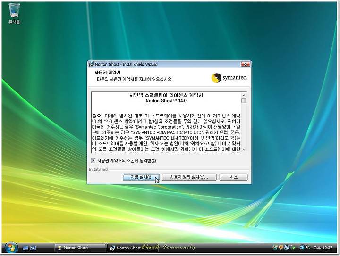Screen dimensions: 340x256
Task: Click the '사용권 계약서' wizard page header
Action: 108,72
